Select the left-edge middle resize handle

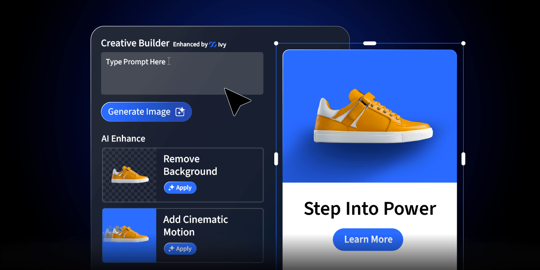click(x=276, y=159)
